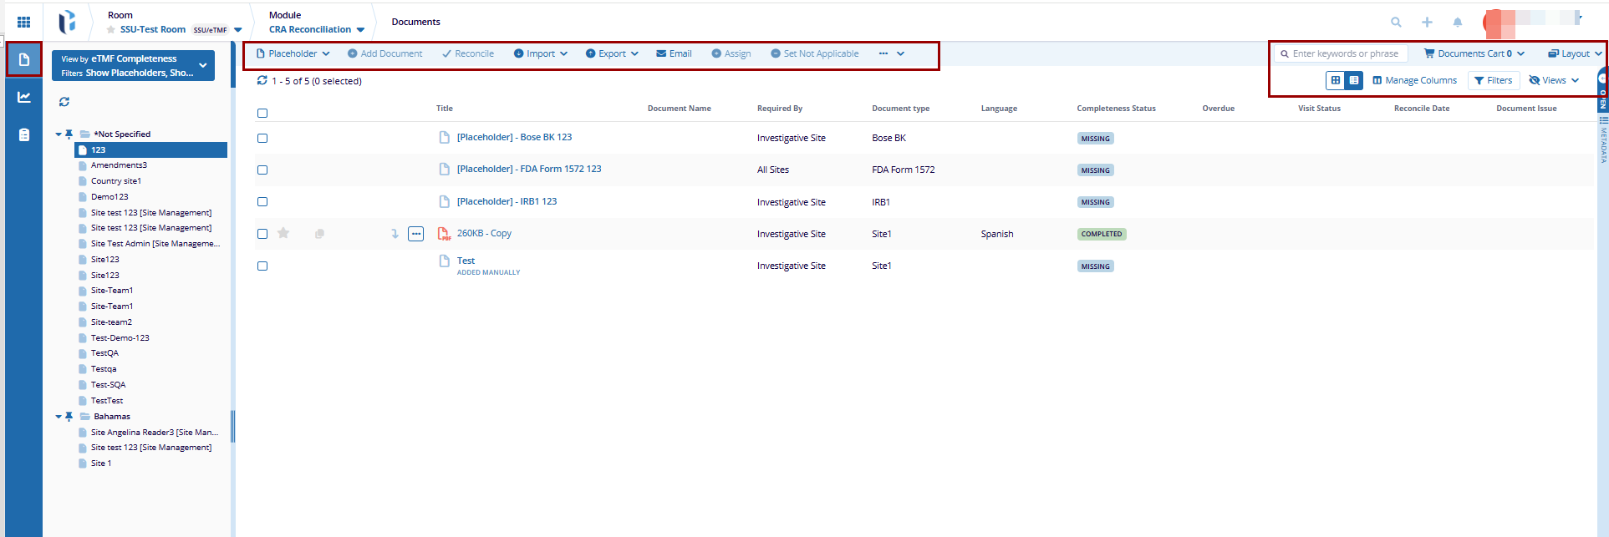Open row actions ellipsis for 260KB - Copy
This screenshot has height=537, width=1609.
[x=415, y=234]
